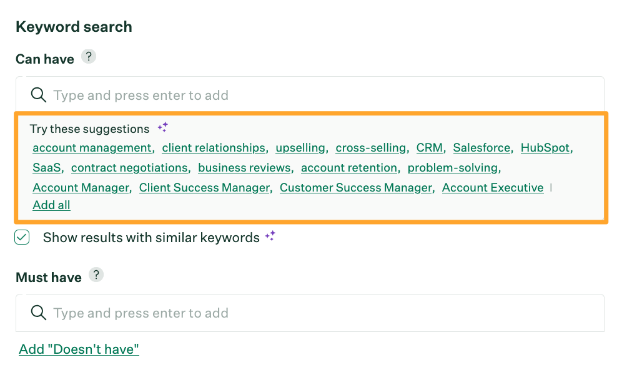Screen dimensions: 622x370
Task: Pick the SaaS suggestion
Action: tap(47, 168)
